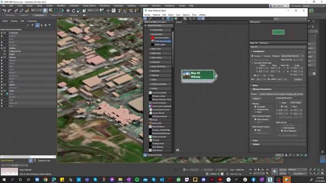Activate the Select and Rotate tool
Screen dimensions: 326x183
[x=73, y=11]
